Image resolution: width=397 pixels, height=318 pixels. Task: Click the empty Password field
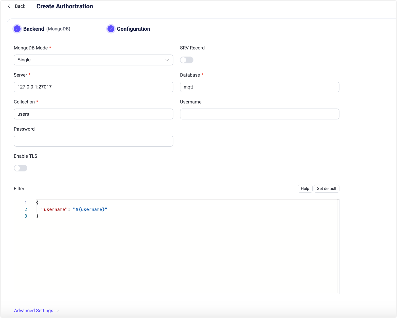tap(93, 141)
